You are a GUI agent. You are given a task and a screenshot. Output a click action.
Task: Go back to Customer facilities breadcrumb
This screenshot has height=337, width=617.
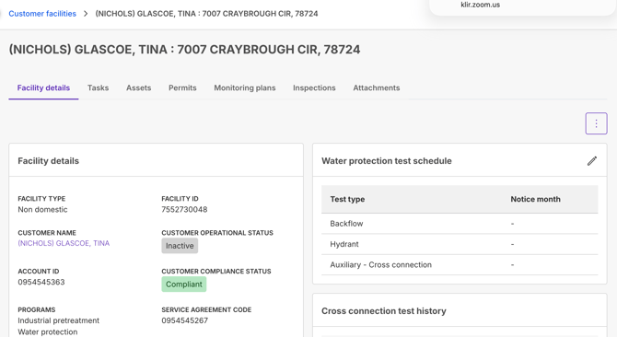point(42,14)
